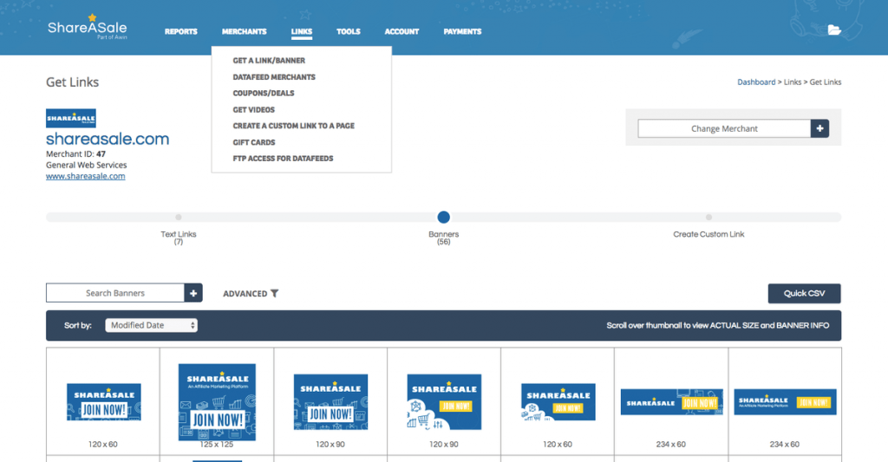This screenshot has height=462, width=888.
Task: Click the Get Links page heading
Action: [73, 82]
